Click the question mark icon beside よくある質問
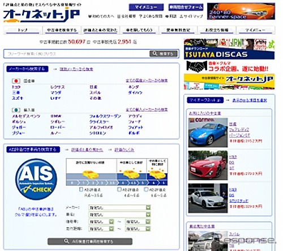Viewport: 283px width, 251px height. (x=140, y=16)
